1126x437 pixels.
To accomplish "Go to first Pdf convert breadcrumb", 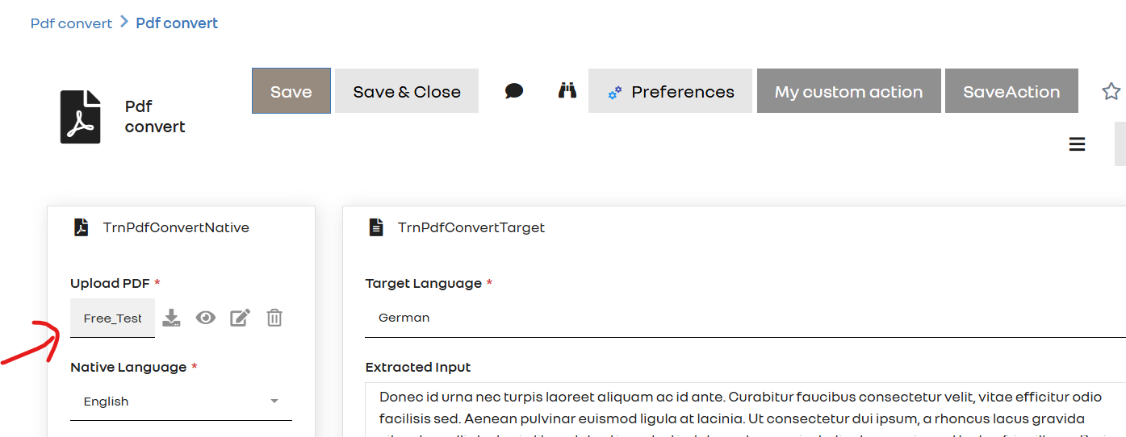I will [71, 23].
